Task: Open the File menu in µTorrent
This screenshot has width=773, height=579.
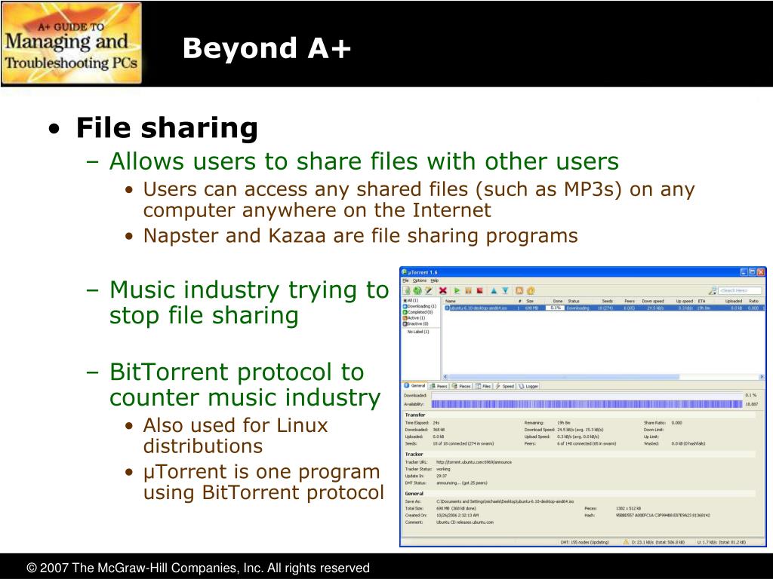Action: click(x=405, y=280)
